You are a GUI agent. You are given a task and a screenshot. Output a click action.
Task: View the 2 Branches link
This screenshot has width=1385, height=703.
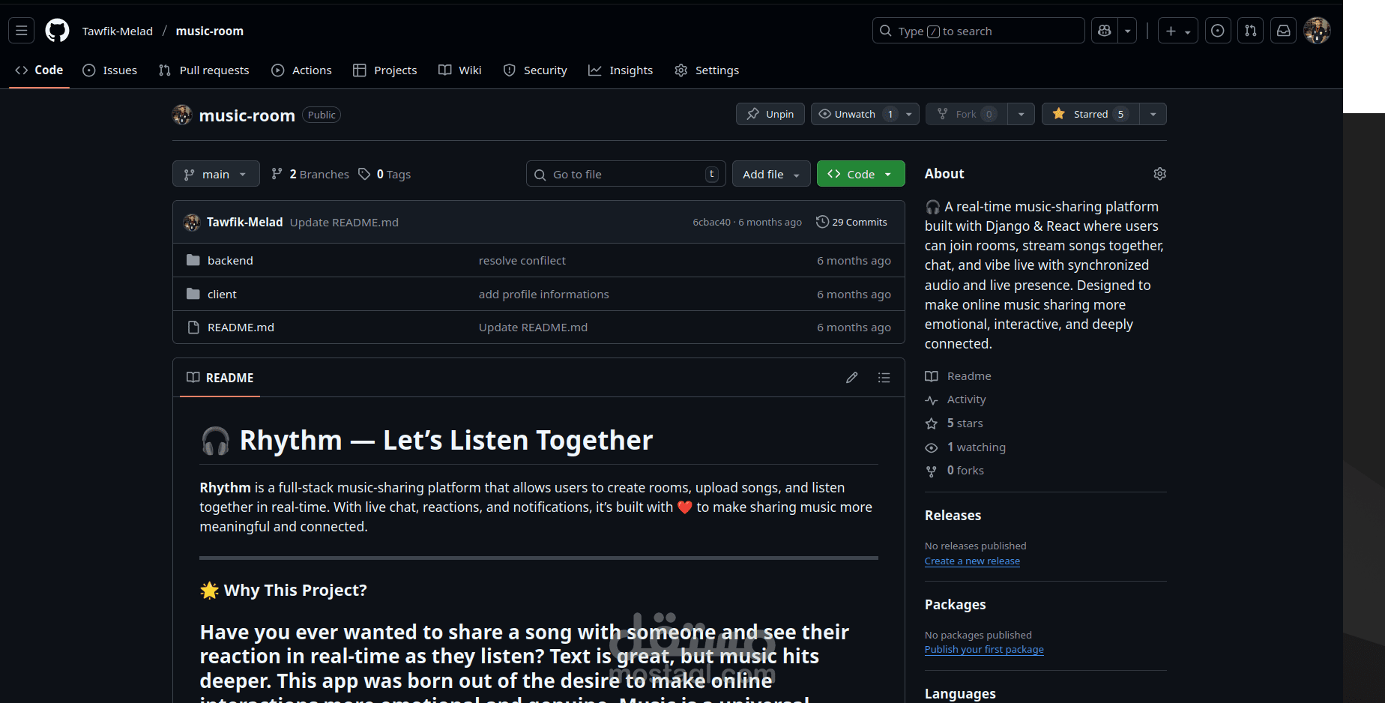point(310,174)
